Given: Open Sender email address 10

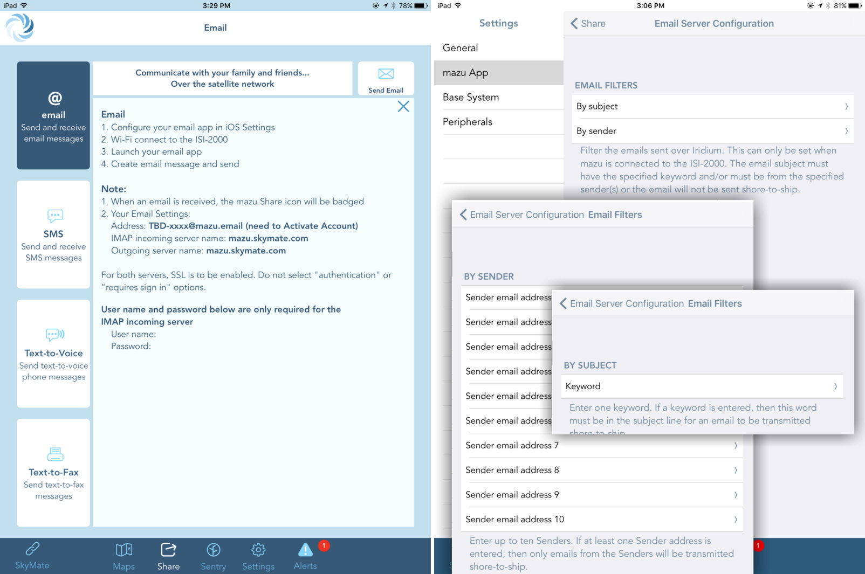Looking at the screenshot, I should click(602, 520).
